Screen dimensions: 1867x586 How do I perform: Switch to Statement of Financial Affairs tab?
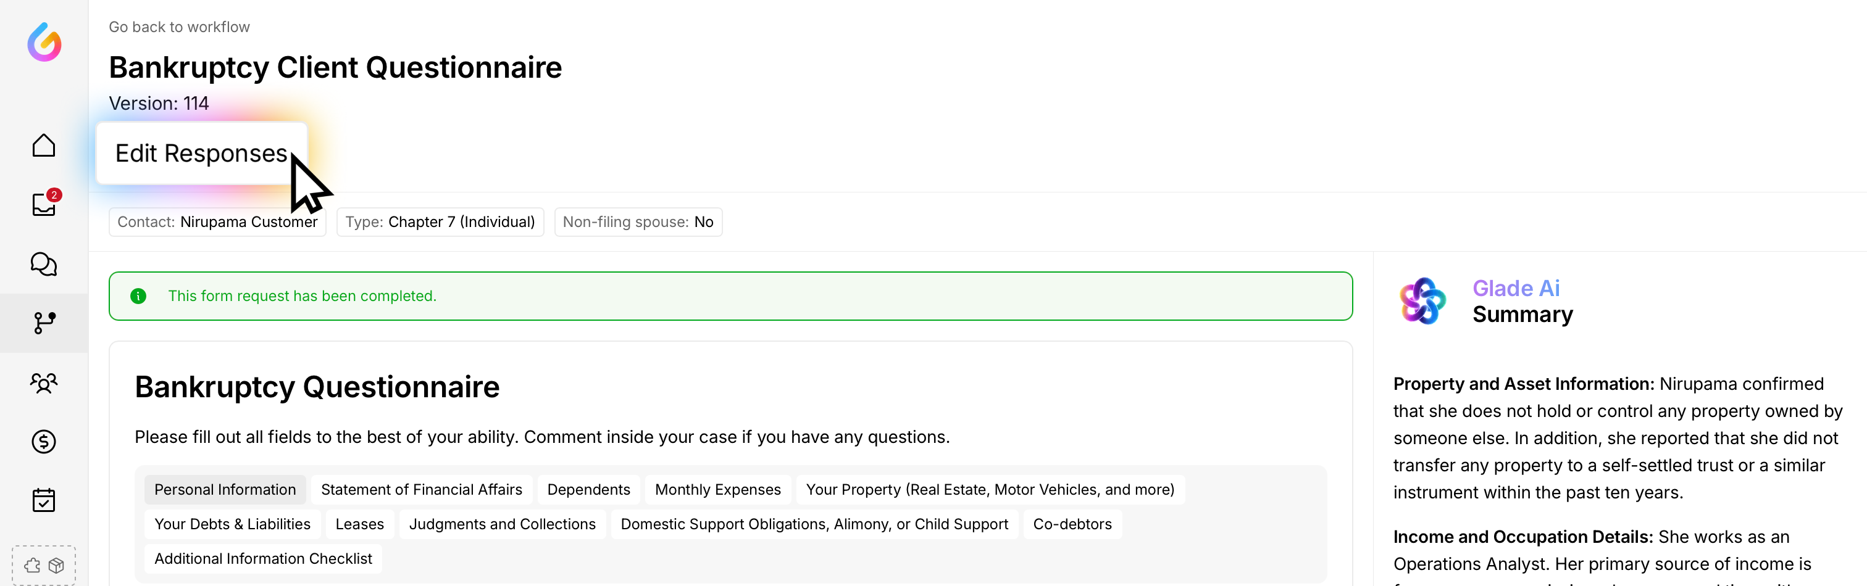(421, 490)
